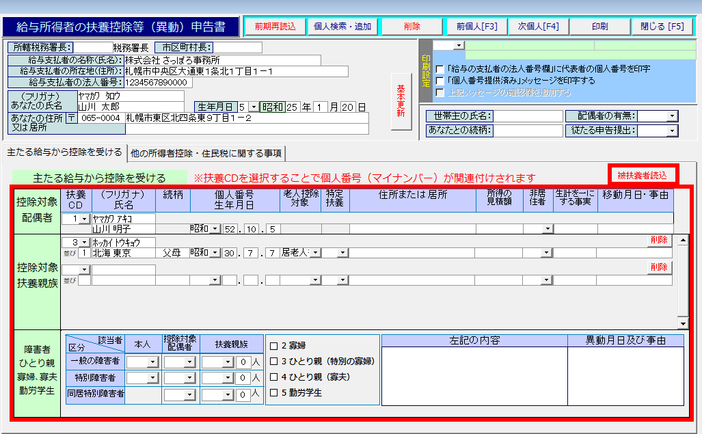The height and width of the screenshot is (434, 702).
Task: Open 居老人 dropdown in 北海 東京 row
Action: pos(316,253)
